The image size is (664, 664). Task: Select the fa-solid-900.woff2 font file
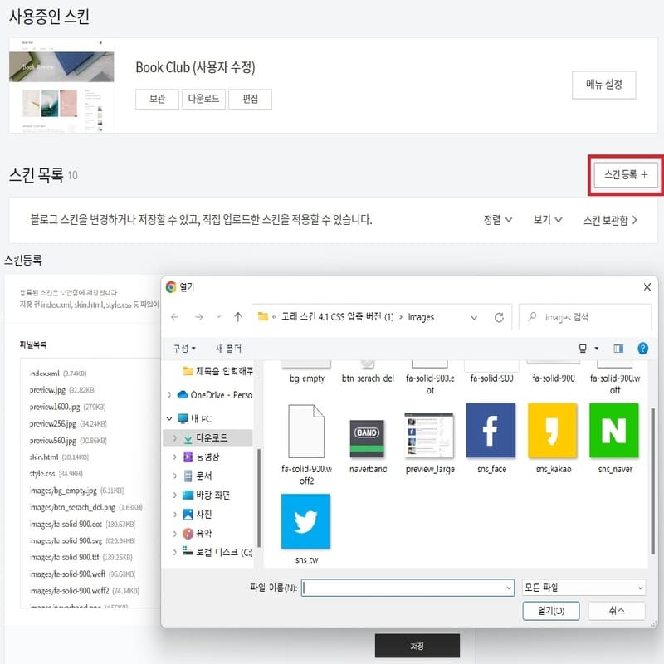(305, 432)
